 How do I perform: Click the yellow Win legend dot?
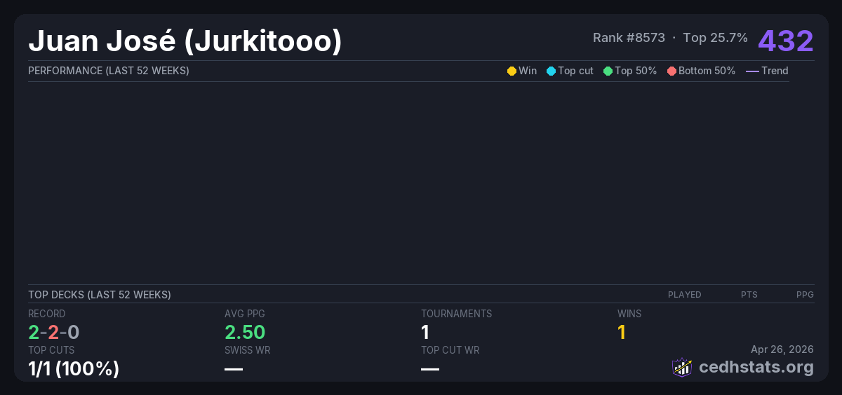[x=512, y=71]
